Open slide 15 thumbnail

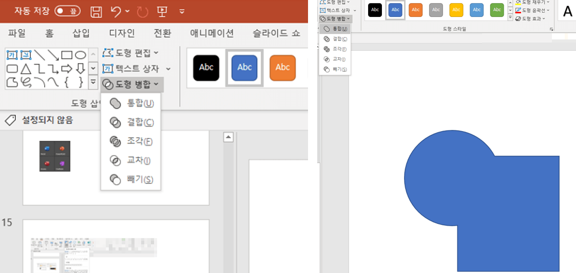(116, 246)
